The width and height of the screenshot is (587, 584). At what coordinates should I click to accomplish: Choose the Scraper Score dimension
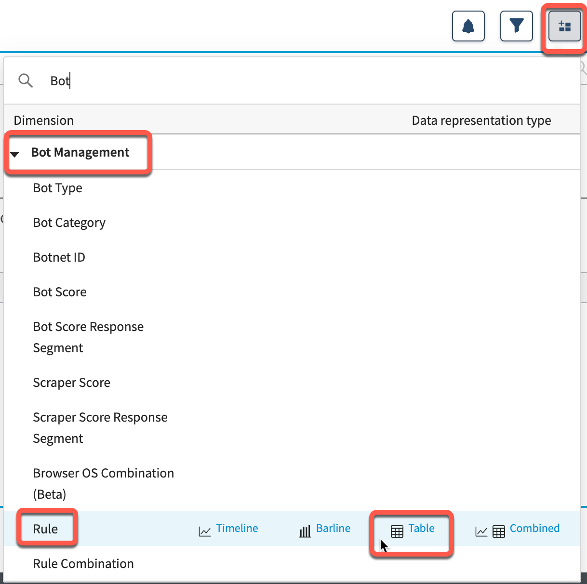click(x=71, y=383)
